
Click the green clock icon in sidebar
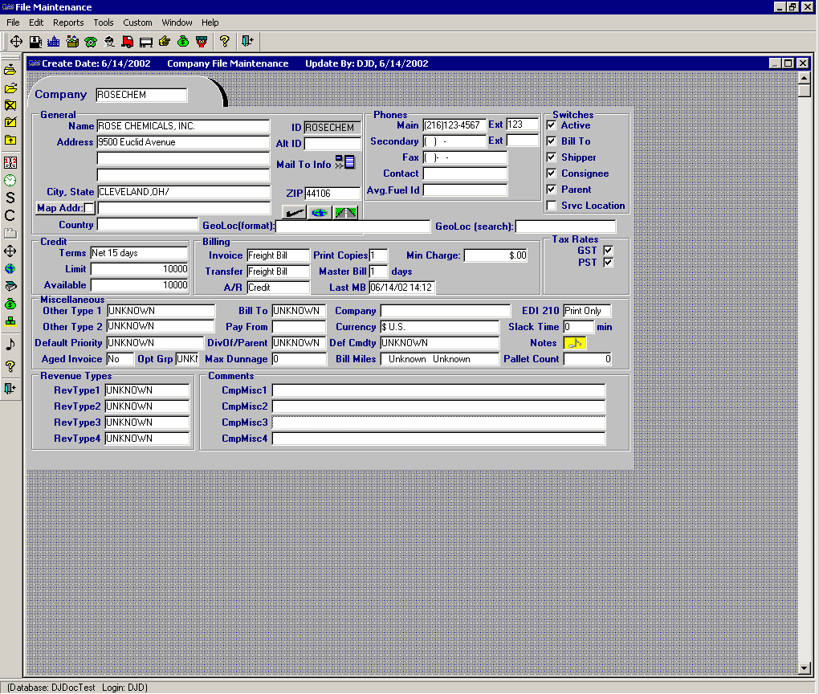click(x=10, y=180)
